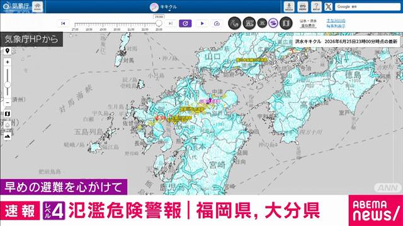Open 主な河川の時系列表示 link

point(336,23)
